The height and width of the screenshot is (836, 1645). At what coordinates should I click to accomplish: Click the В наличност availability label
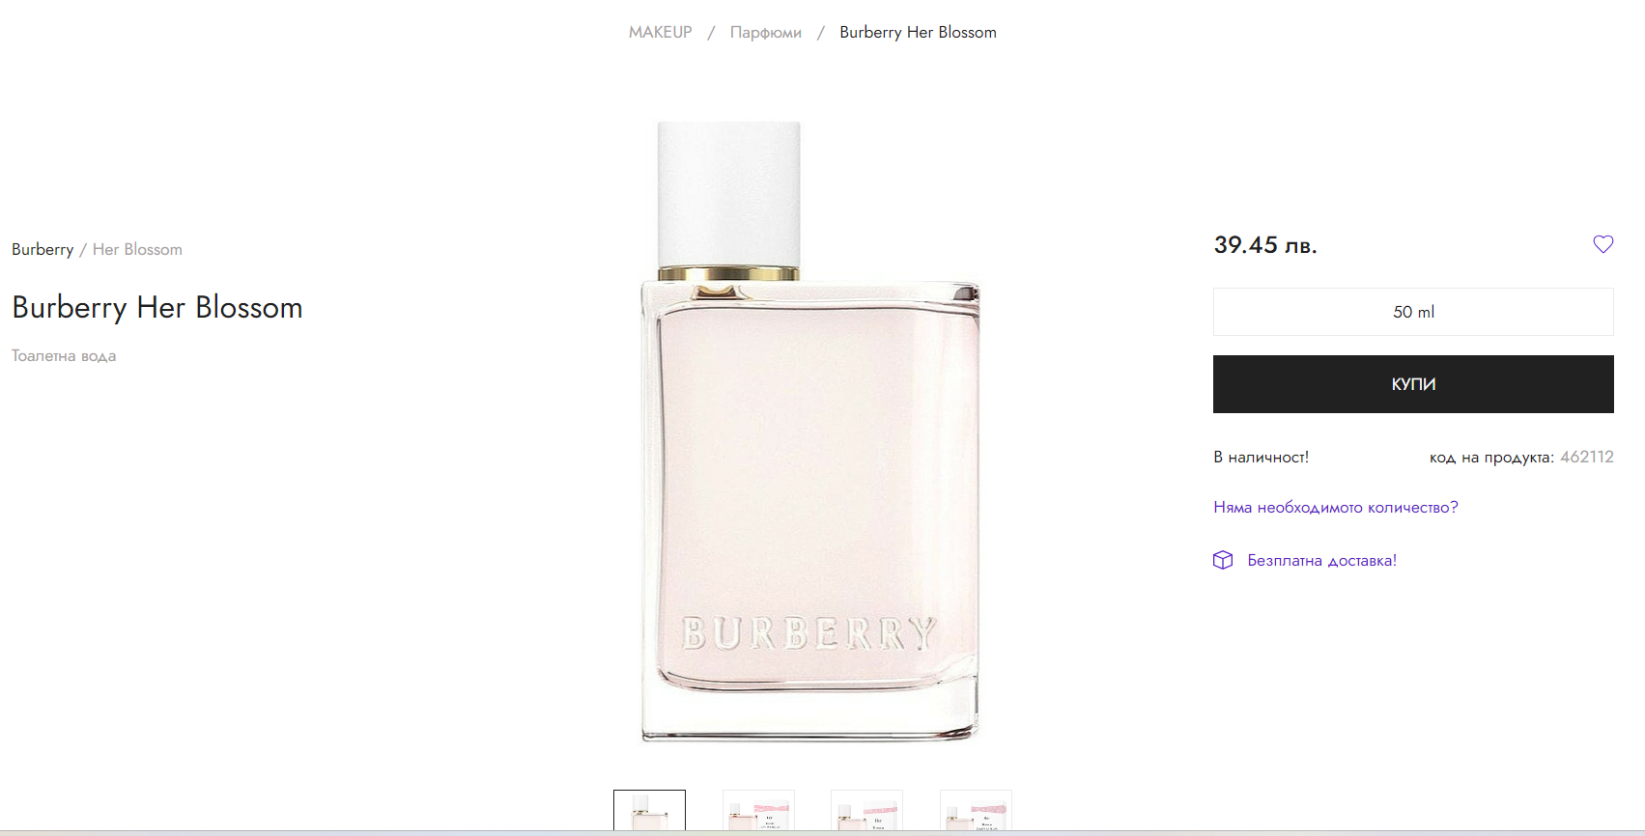1262,457
